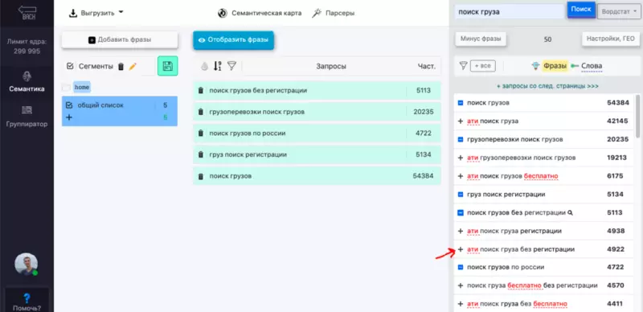Image resolution: width=643 pixels, height=312 pixels.
Task: Click the Wordstat results scrollbar
Action: point(637,117)
